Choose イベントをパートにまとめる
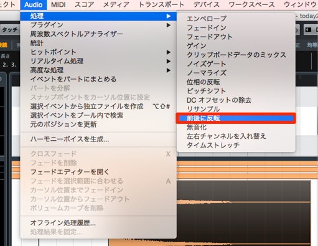The height and width of the screenshot is (246, 318). point(98,79)
